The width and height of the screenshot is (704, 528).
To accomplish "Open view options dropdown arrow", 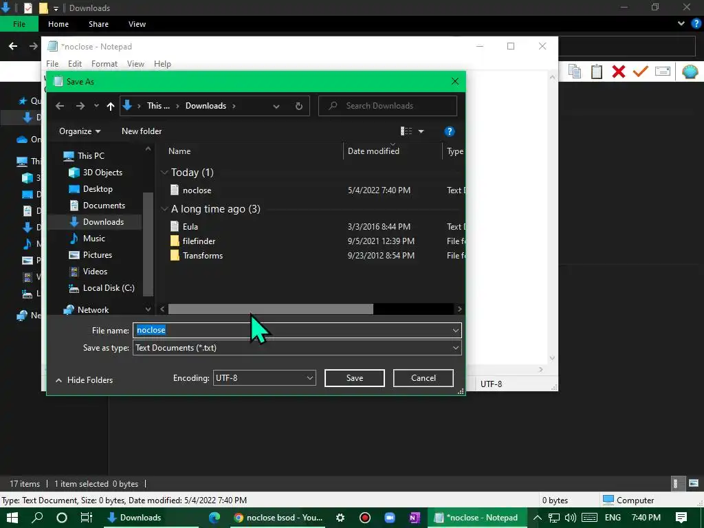I will pyautogui.click(x=421, y=131).
